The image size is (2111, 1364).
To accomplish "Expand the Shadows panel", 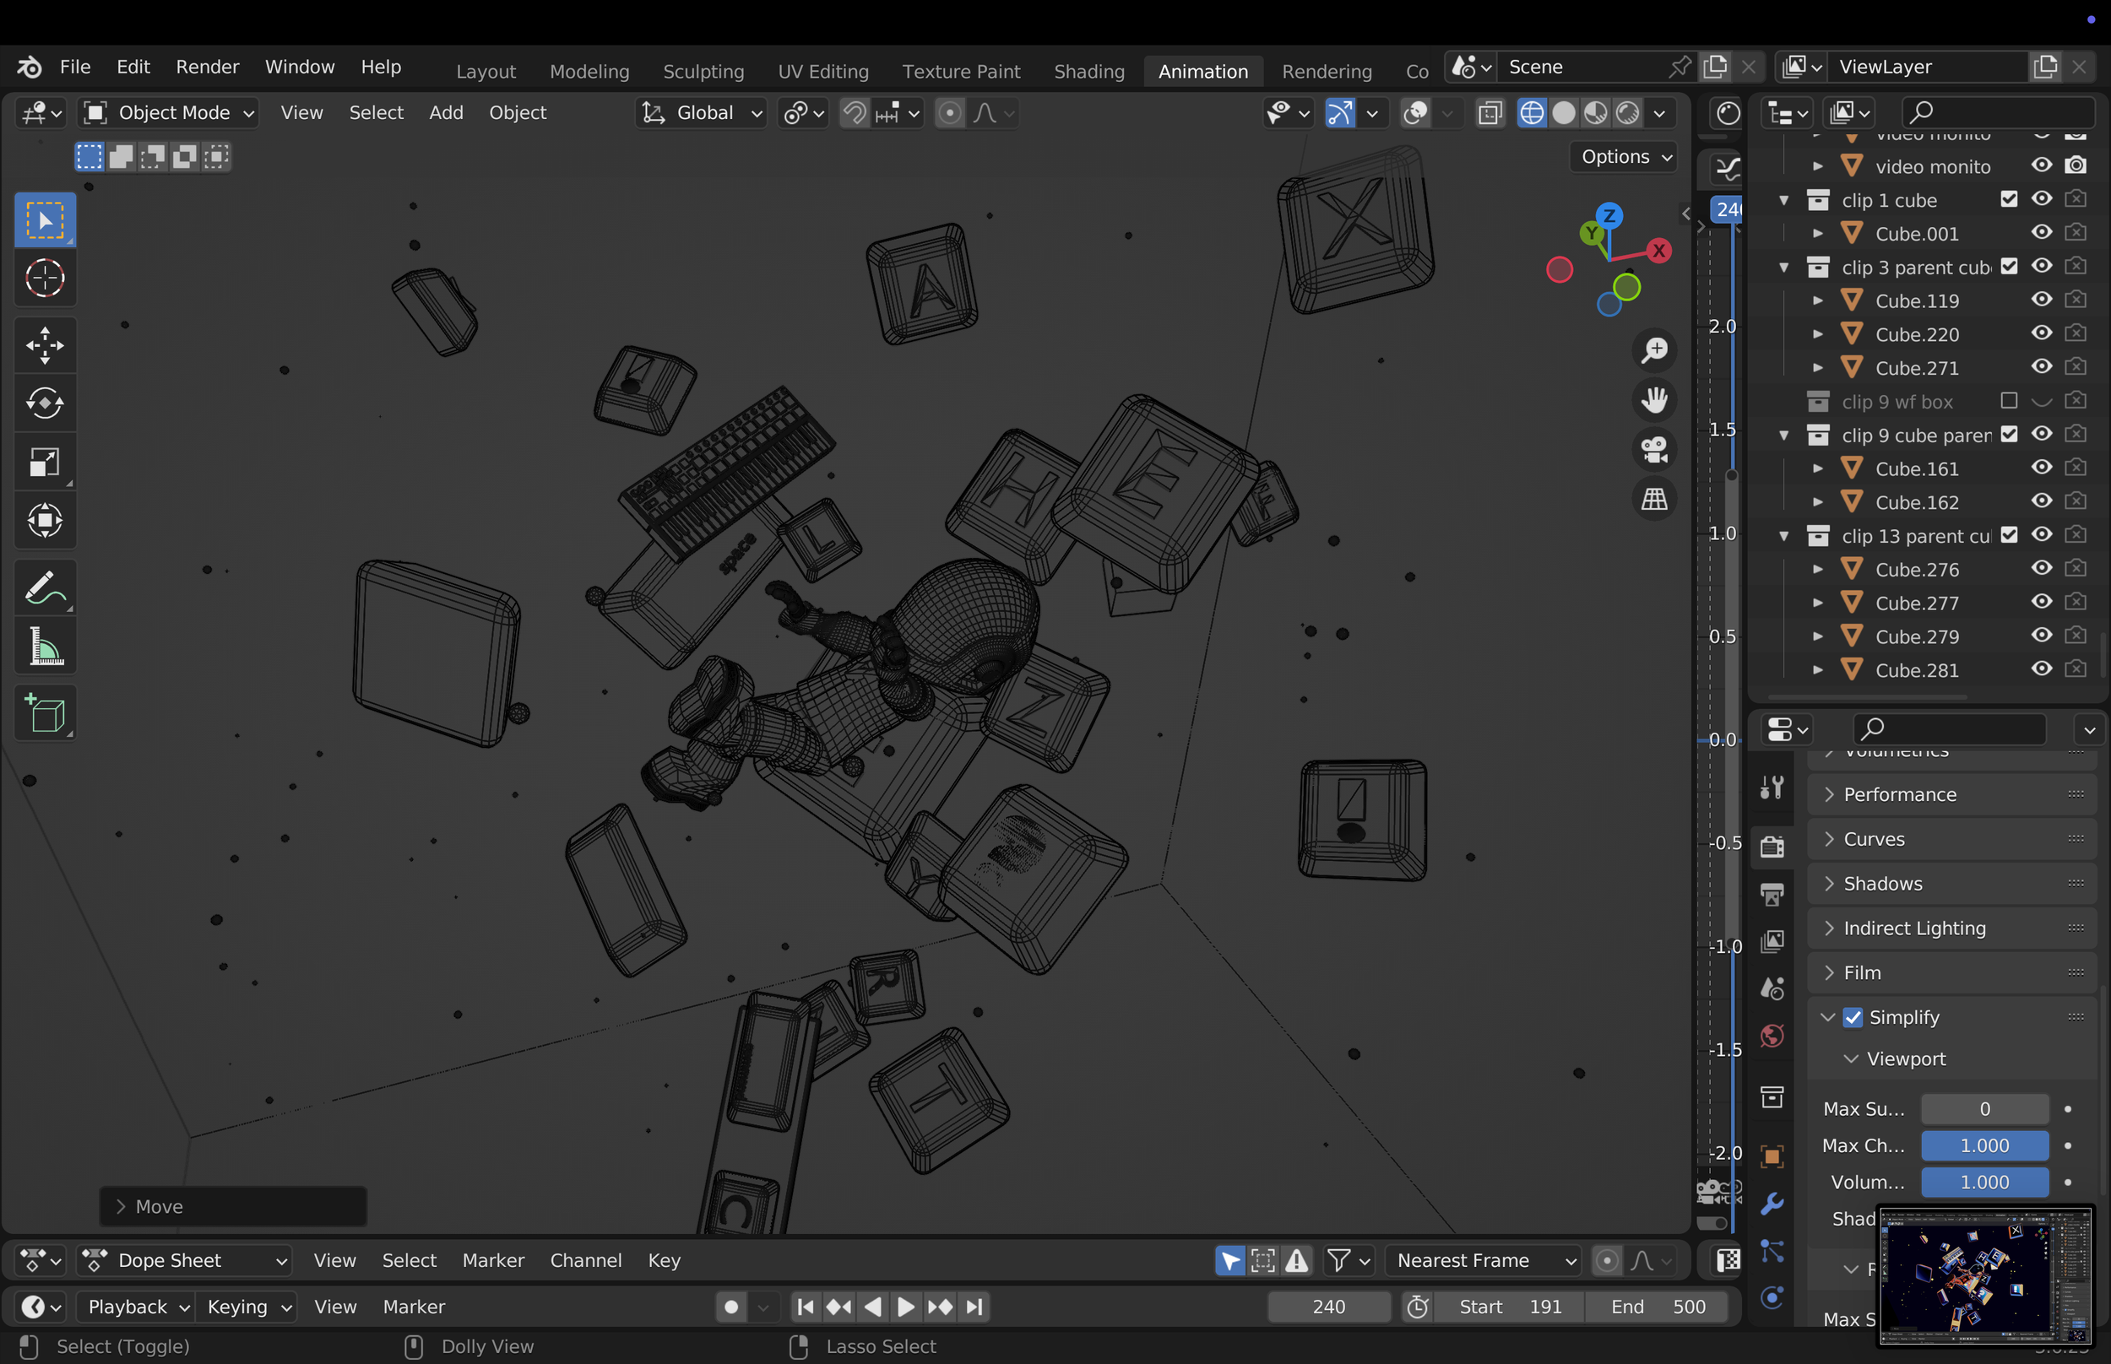I will point(1882,883).
